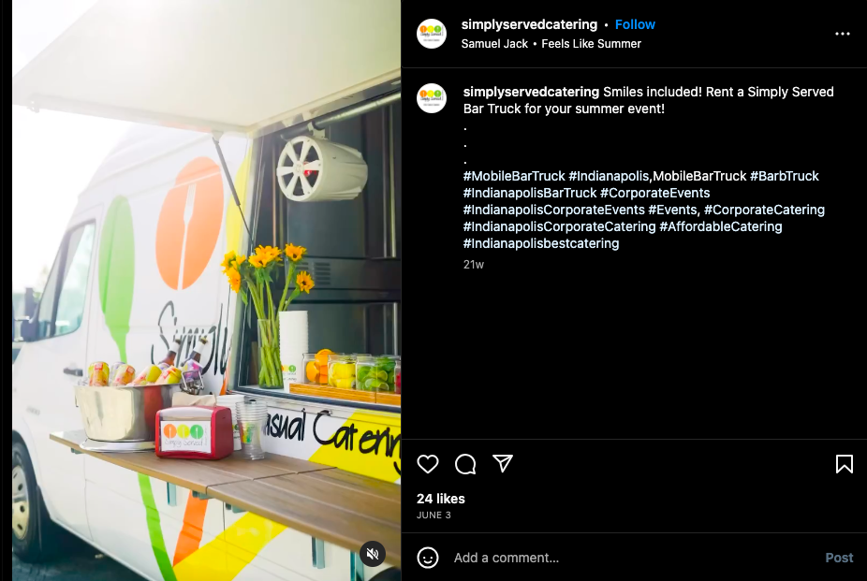This screenshot has width=867, height=581.
Task: Open the three-dot more options menu
Action: (842, 34)
